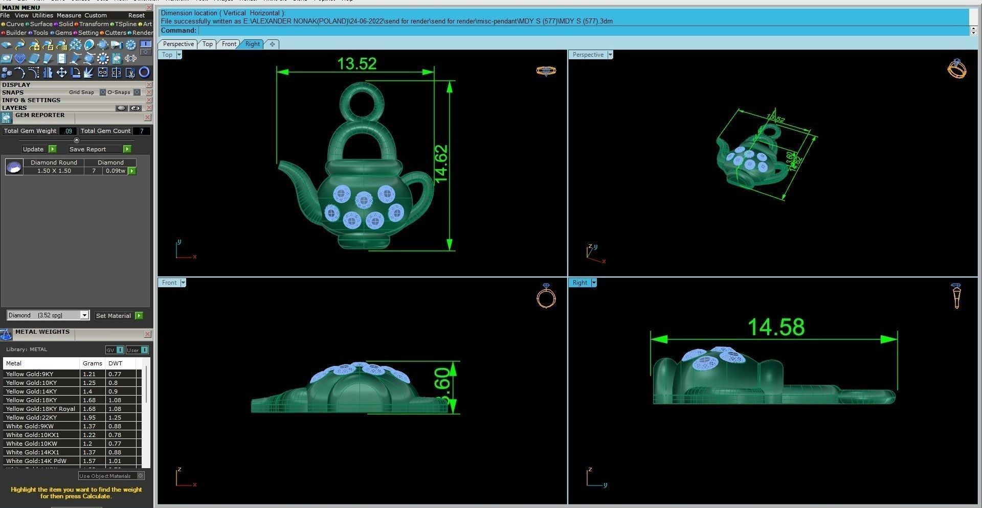Click the Command input field

coord(583,31)
